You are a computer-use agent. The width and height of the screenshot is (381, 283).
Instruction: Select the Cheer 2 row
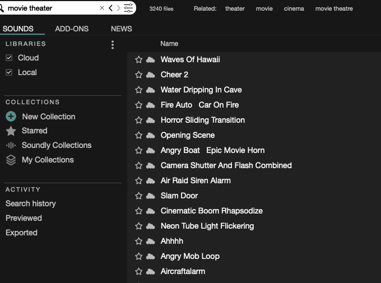point(254,75)
